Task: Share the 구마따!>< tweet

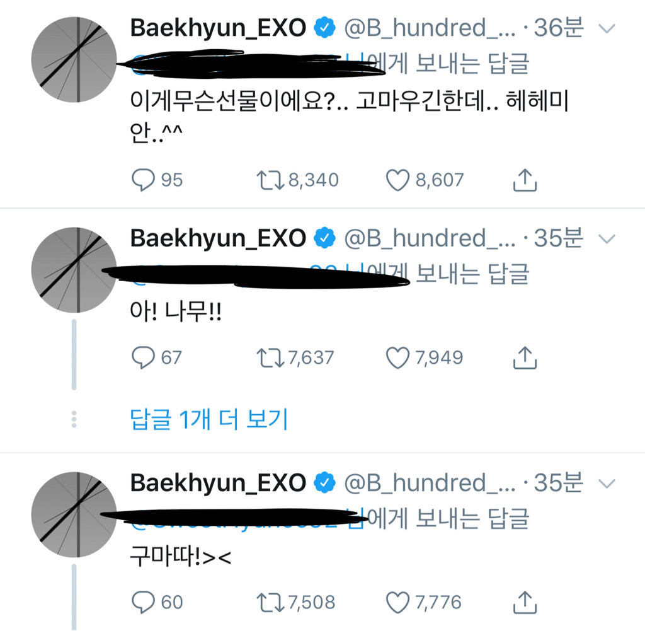Action: 525,602
